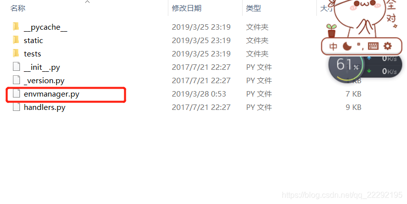Select the envmanager.py file name

pos(51,94)
